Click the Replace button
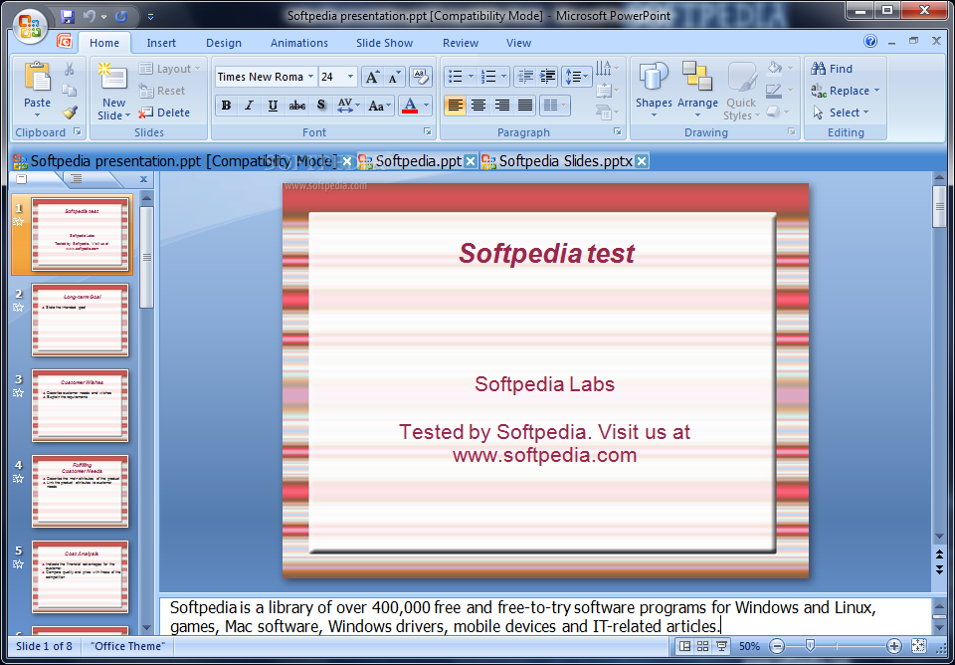 [846, 91]
